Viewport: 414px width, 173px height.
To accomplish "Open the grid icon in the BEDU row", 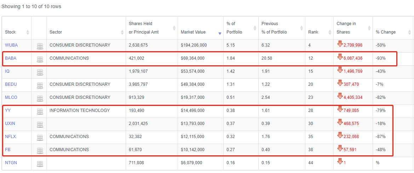I will pos(40,85).
